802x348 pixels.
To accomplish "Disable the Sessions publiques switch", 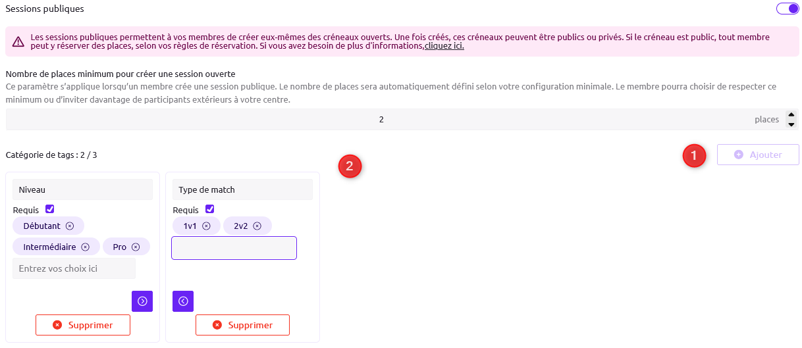I will point(787,9).
